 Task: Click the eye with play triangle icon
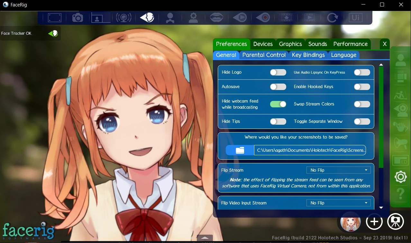(x=240, y=17)
